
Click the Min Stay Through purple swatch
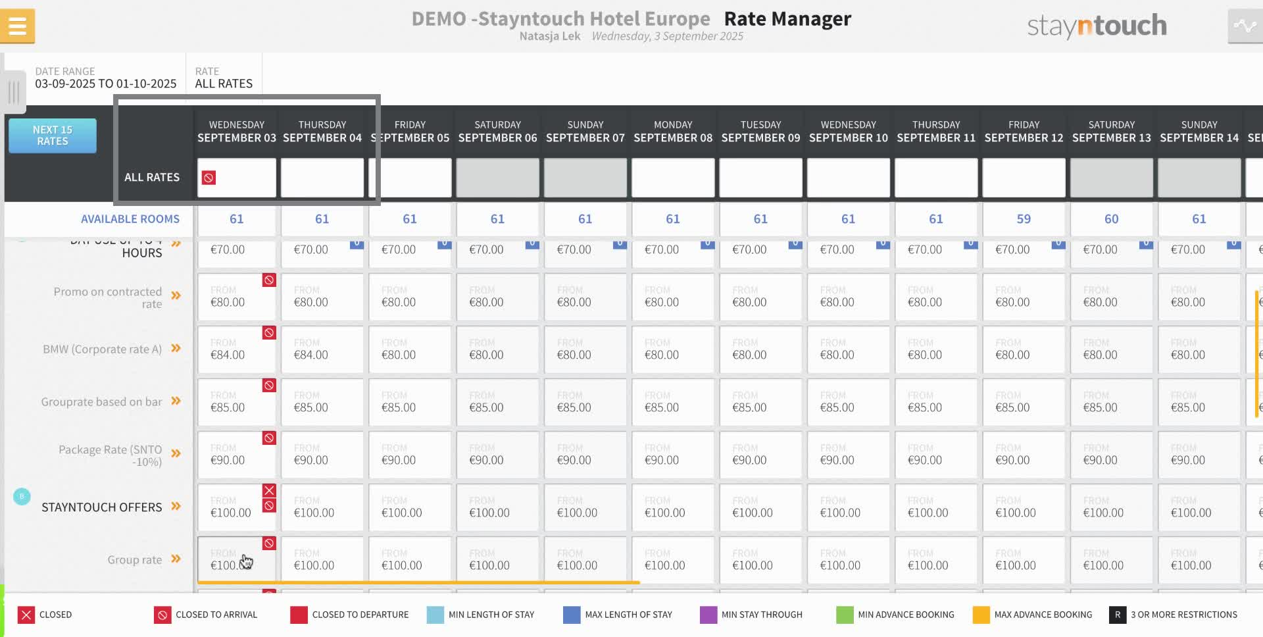click(708, 615)
